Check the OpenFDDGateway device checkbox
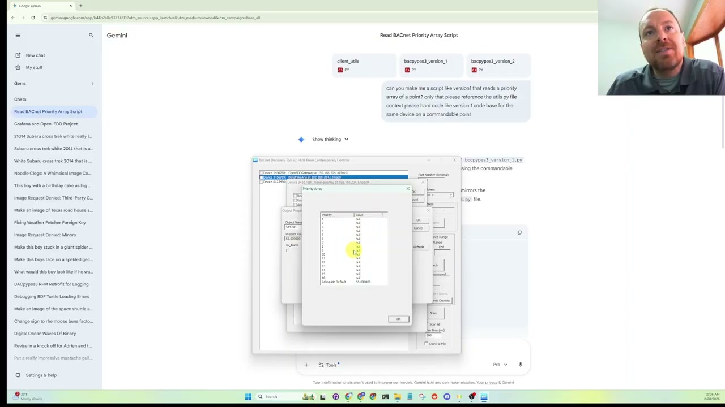Image resolution: width=725 pixels, height=407 pixels. 261,173
